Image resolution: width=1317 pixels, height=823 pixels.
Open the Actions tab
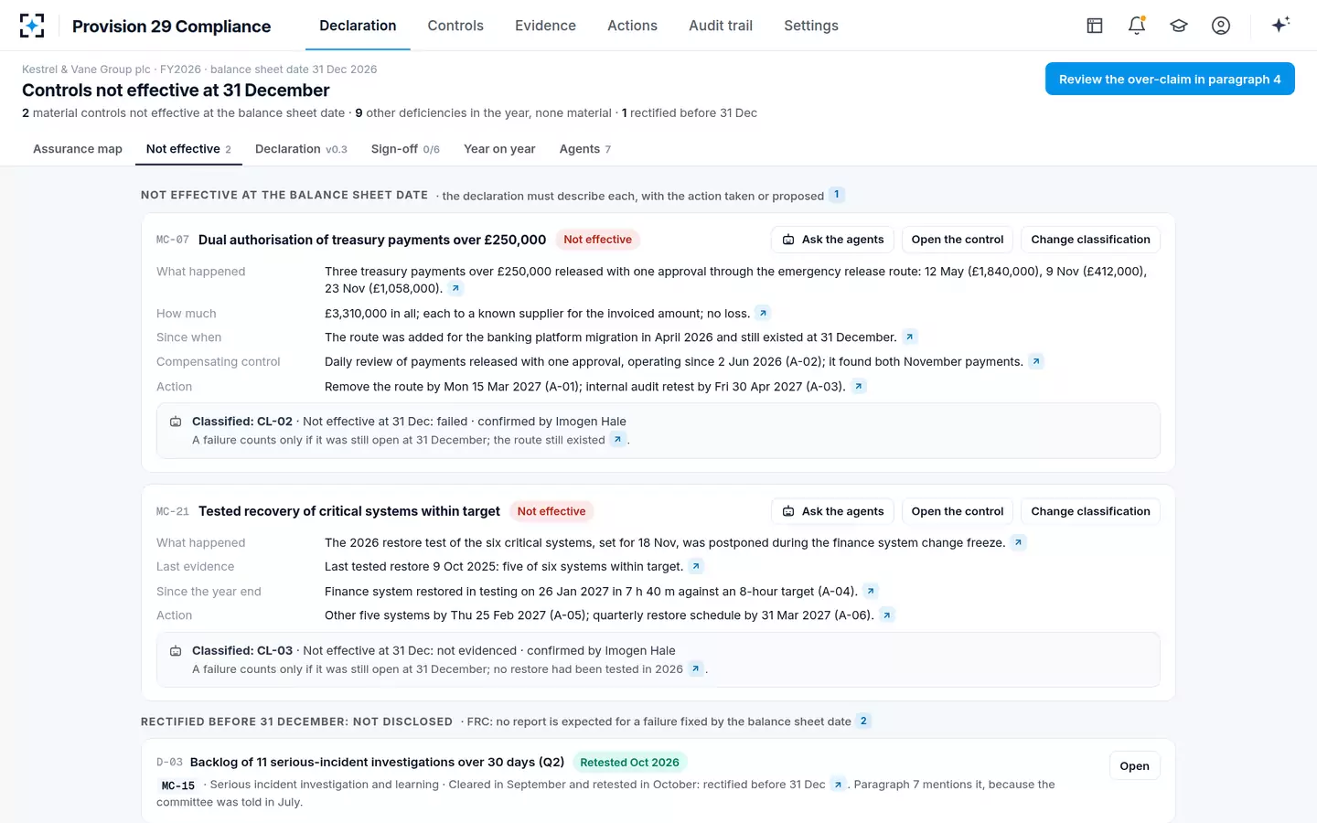(x=632, y=26)
